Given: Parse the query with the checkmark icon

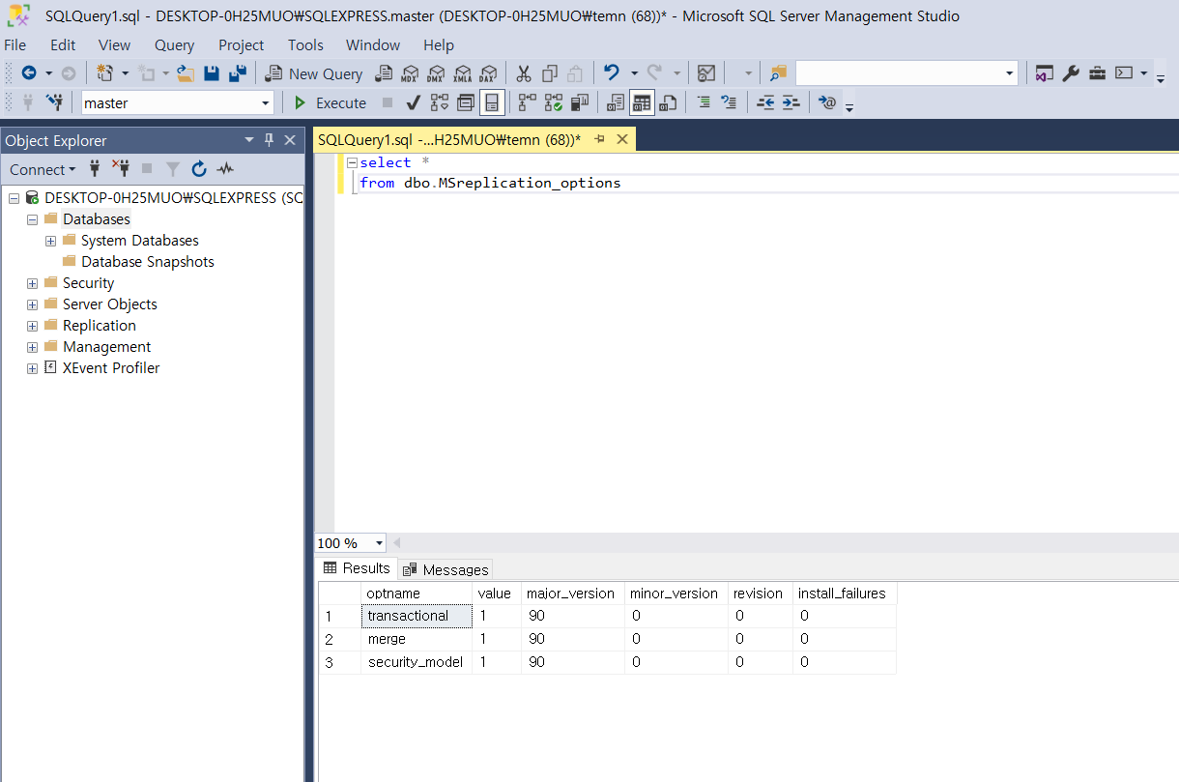Looking at the screenshot, I should click(x=413, y=102).
